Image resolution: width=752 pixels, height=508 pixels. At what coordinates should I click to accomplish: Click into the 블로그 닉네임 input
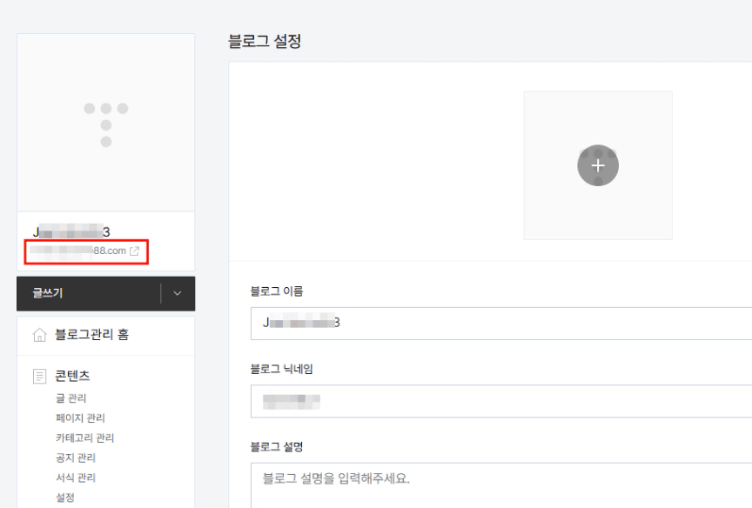[x=500, y=401]
